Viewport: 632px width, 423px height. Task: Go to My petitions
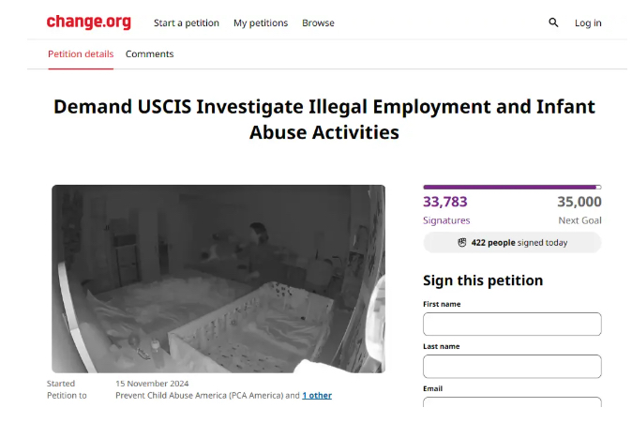click(x=261, y=23)
